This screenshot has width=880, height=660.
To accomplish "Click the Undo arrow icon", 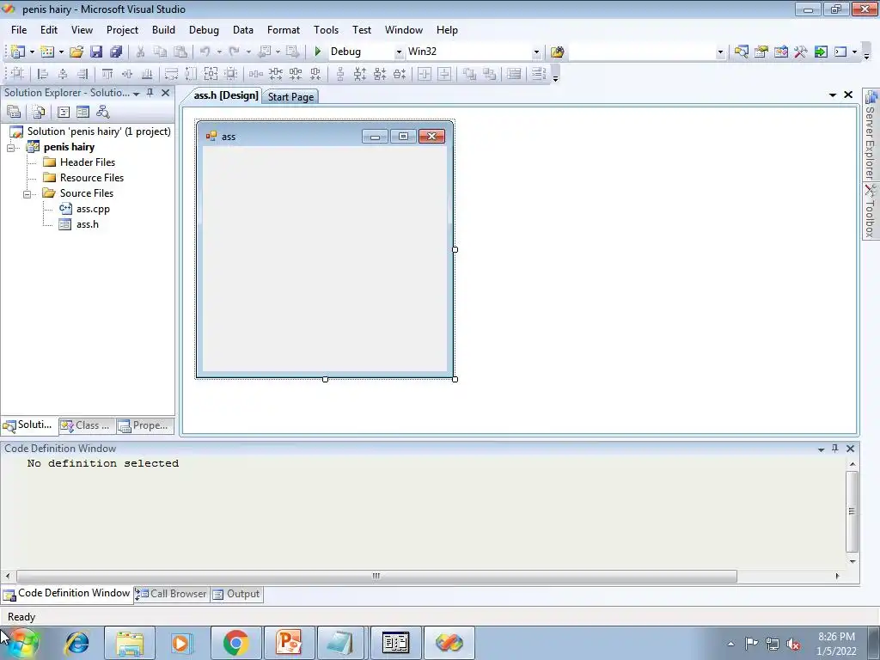I will coord(205,52).
